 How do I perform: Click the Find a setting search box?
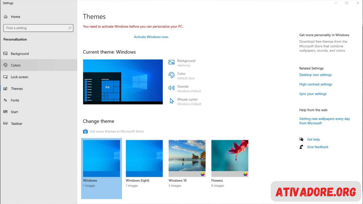coord(38,28)
